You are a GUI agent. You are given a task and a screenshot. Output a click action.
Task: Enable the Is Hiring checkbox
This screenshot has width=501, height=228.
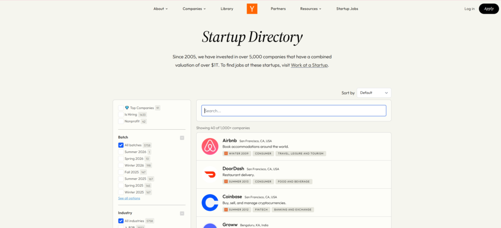click(121, 114)
